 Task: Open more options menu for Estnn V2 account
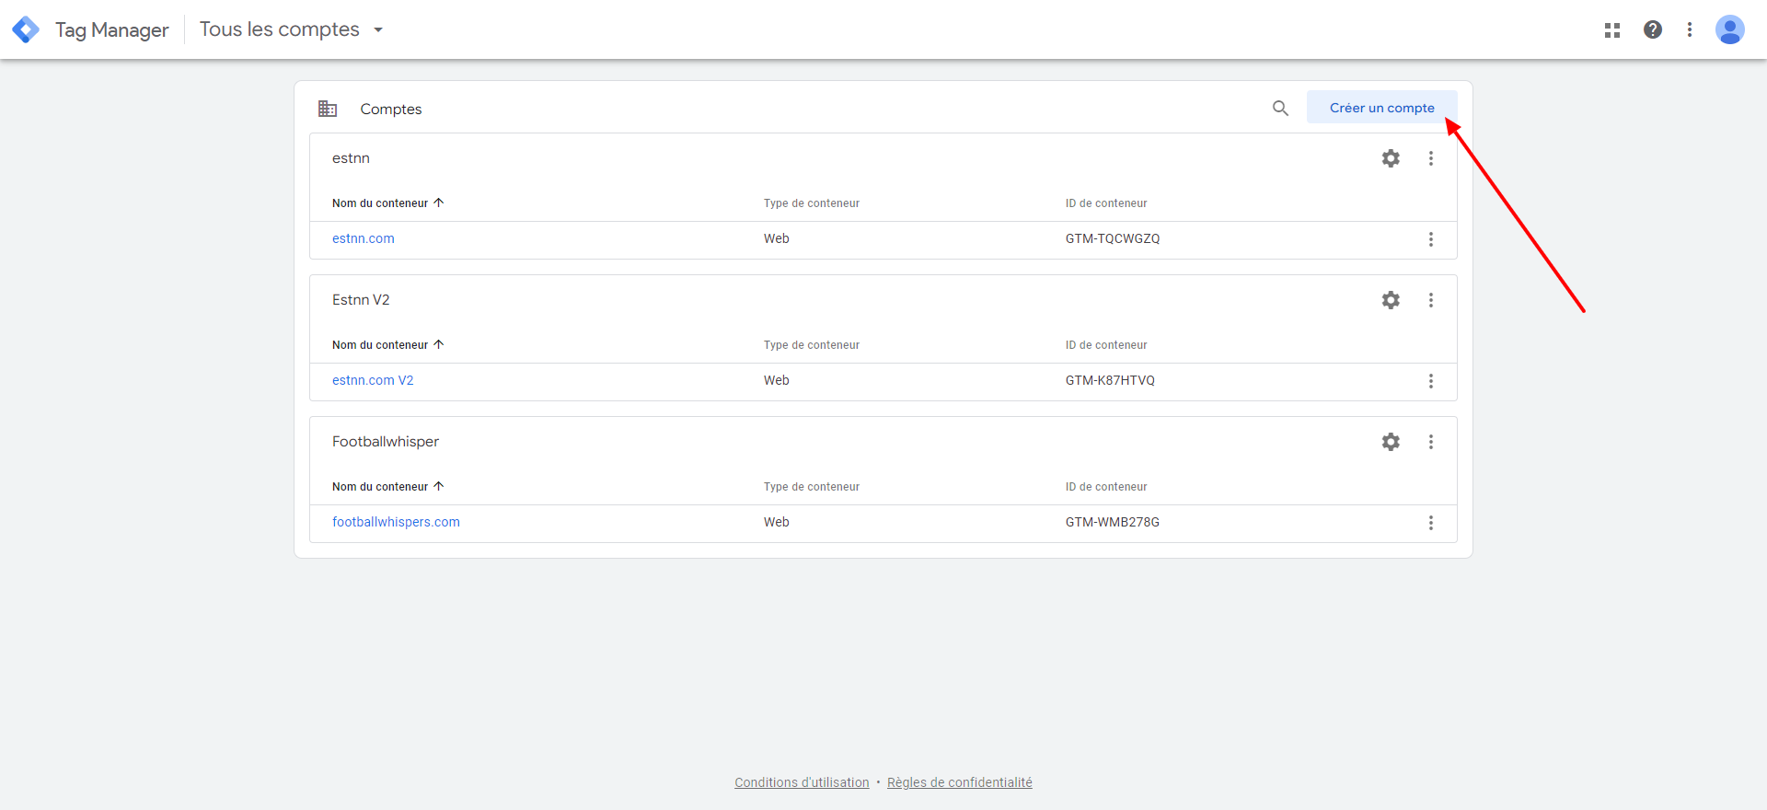pyautogui.click(x=1431, y=300)
